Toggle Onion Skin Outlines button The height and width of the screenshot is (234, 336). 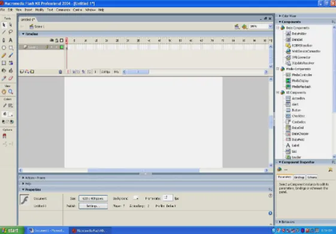[x=78, y=72]
